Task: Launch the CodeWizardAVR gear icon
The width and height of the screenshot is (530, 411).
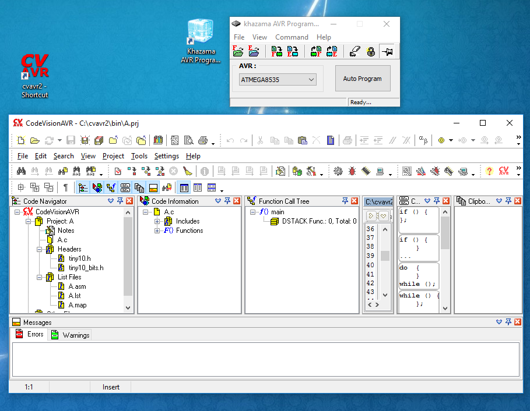Action: coord(338,171)
